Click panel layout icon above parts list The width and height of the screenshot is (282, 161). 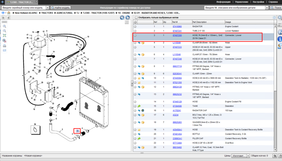coord(274,17)
